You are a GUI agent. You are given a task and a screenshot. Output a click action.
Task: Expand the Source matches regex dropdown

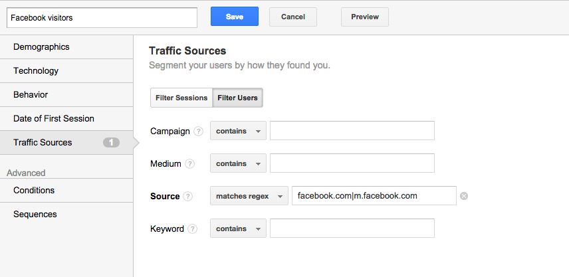[x=249, y=196]
